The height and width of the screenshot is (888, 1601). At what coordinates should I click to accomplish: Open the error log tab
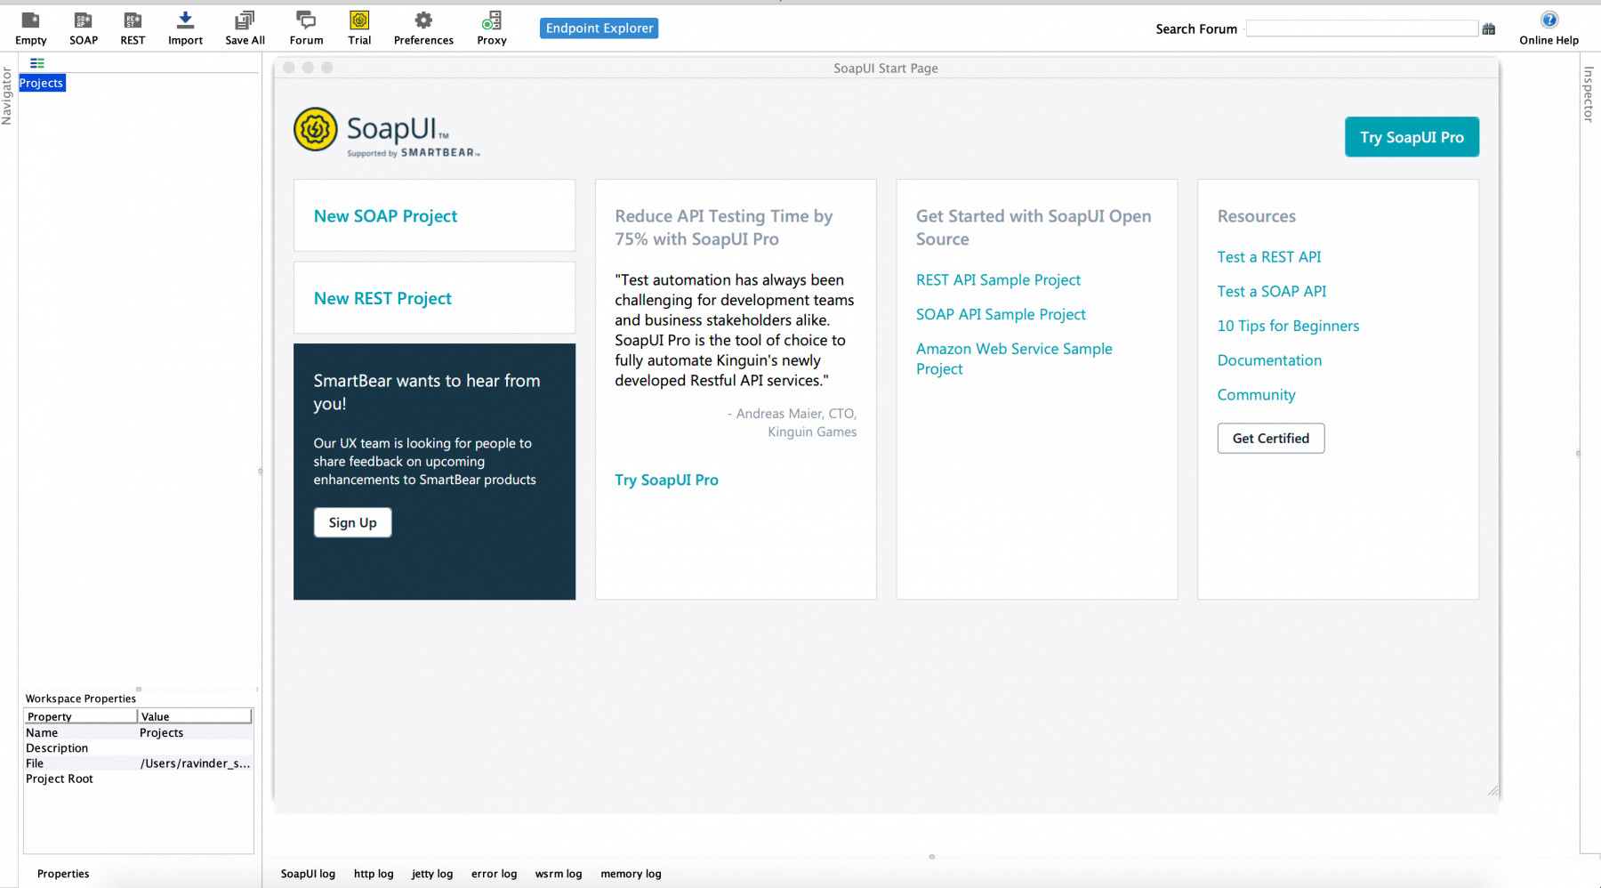(x=494, y=874)
